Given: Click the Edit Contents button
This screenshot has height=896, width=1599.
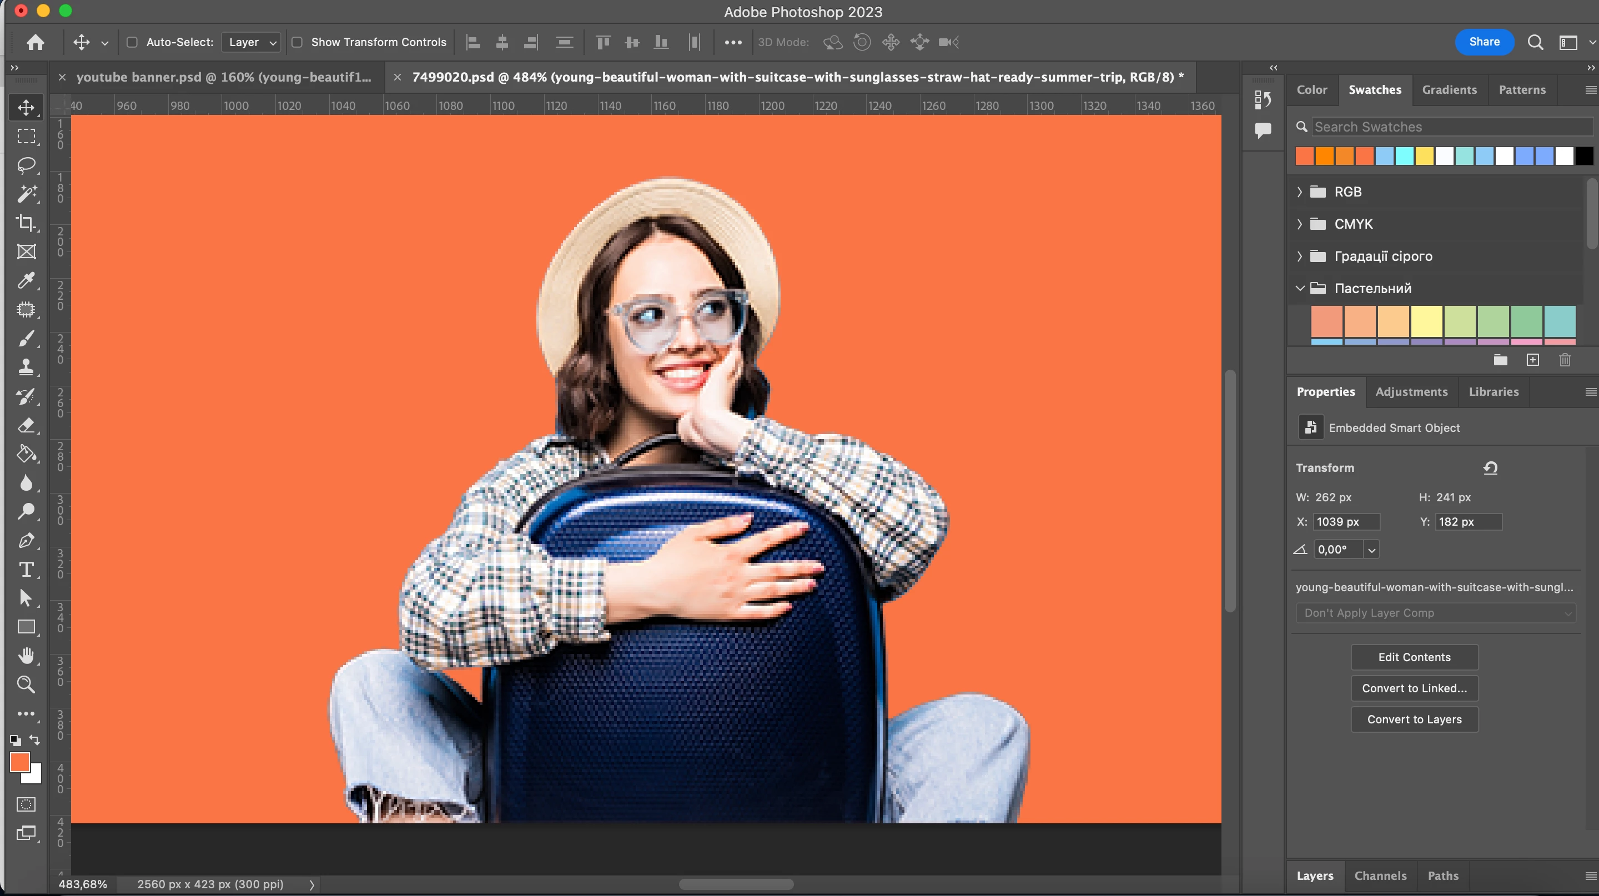Looking at the screenshot, I should pos(1414,657).
